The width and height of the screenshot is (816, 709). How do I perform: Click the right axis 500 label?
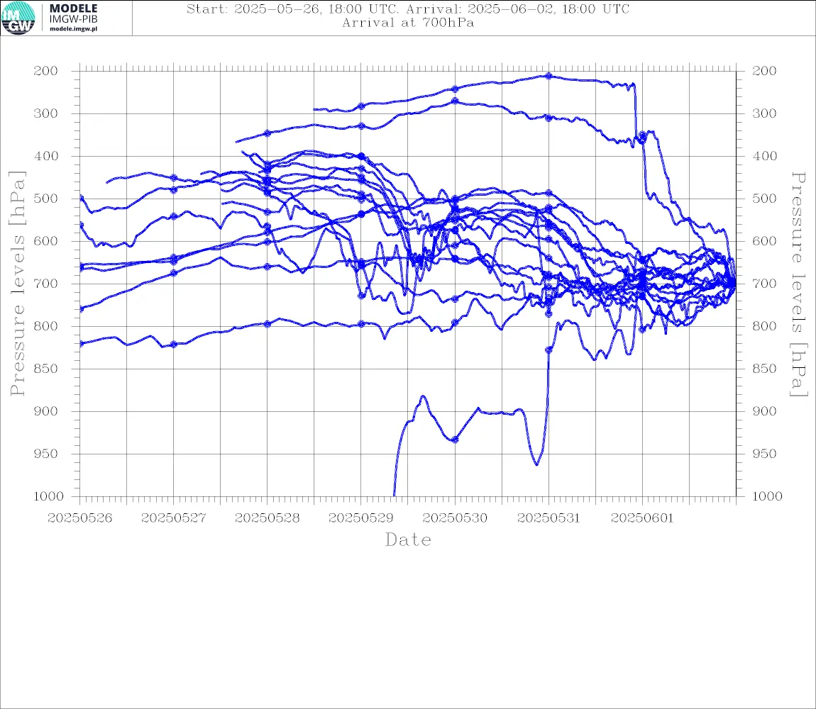(764, 199)
